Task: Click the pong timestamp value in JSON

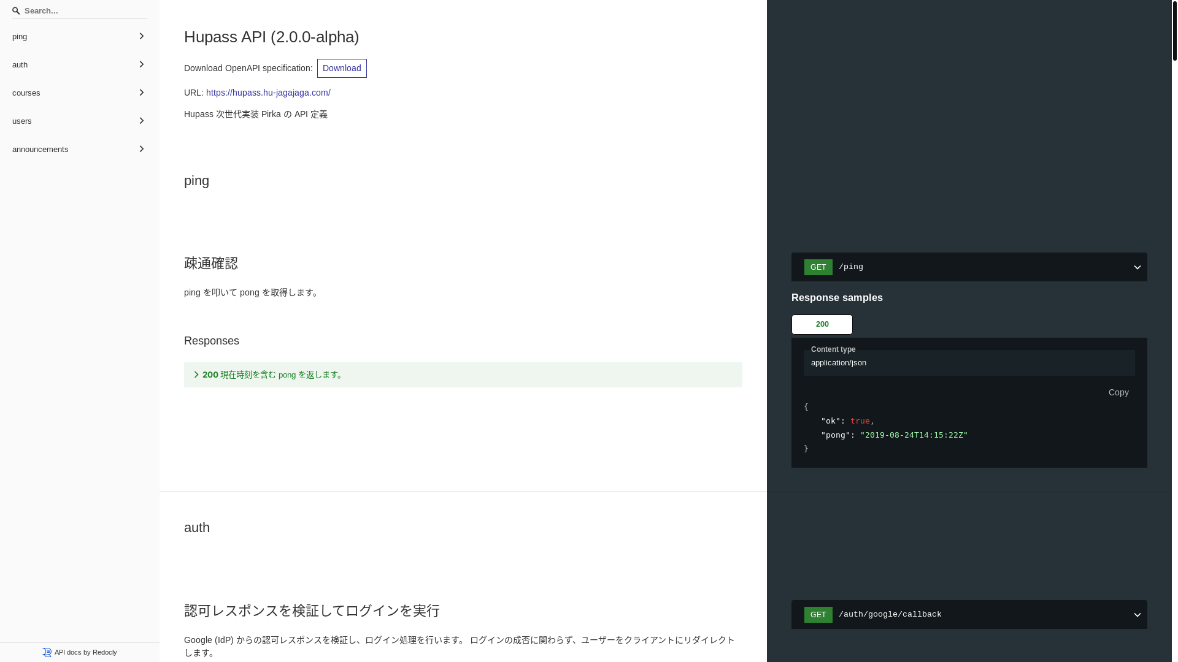Action: 914,435
